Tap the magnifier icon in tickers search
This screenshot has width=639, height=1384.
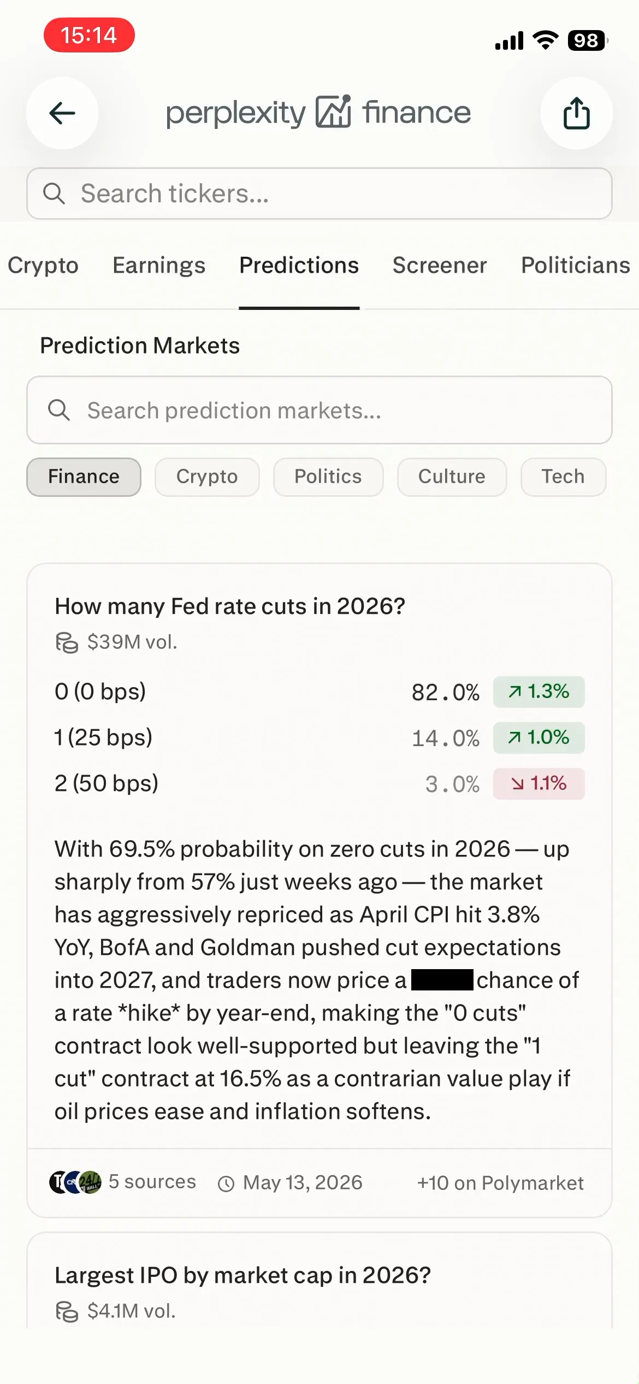pyautogui.click(x=54, y=193)
